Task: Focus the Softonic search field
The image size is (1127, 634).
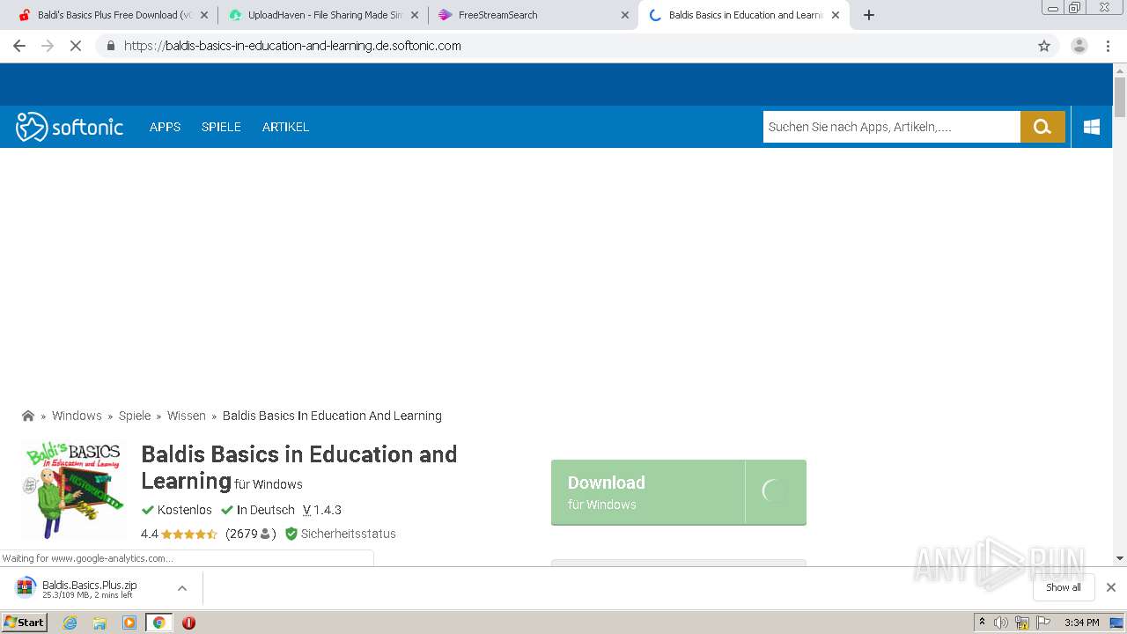Action: coord(891,127)
